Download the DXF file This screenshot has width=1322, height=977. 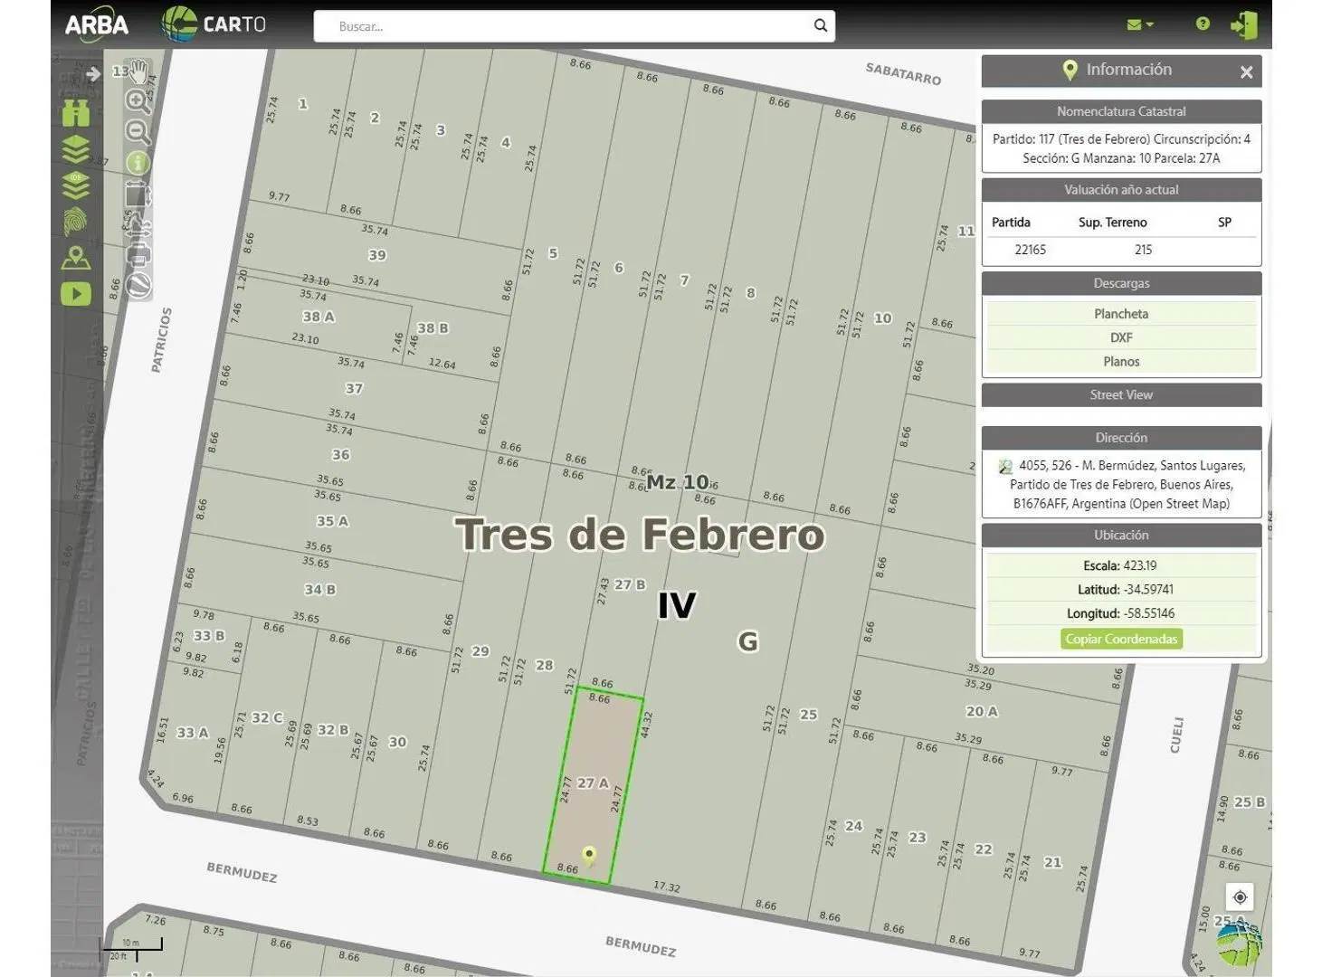point(1121,337)
